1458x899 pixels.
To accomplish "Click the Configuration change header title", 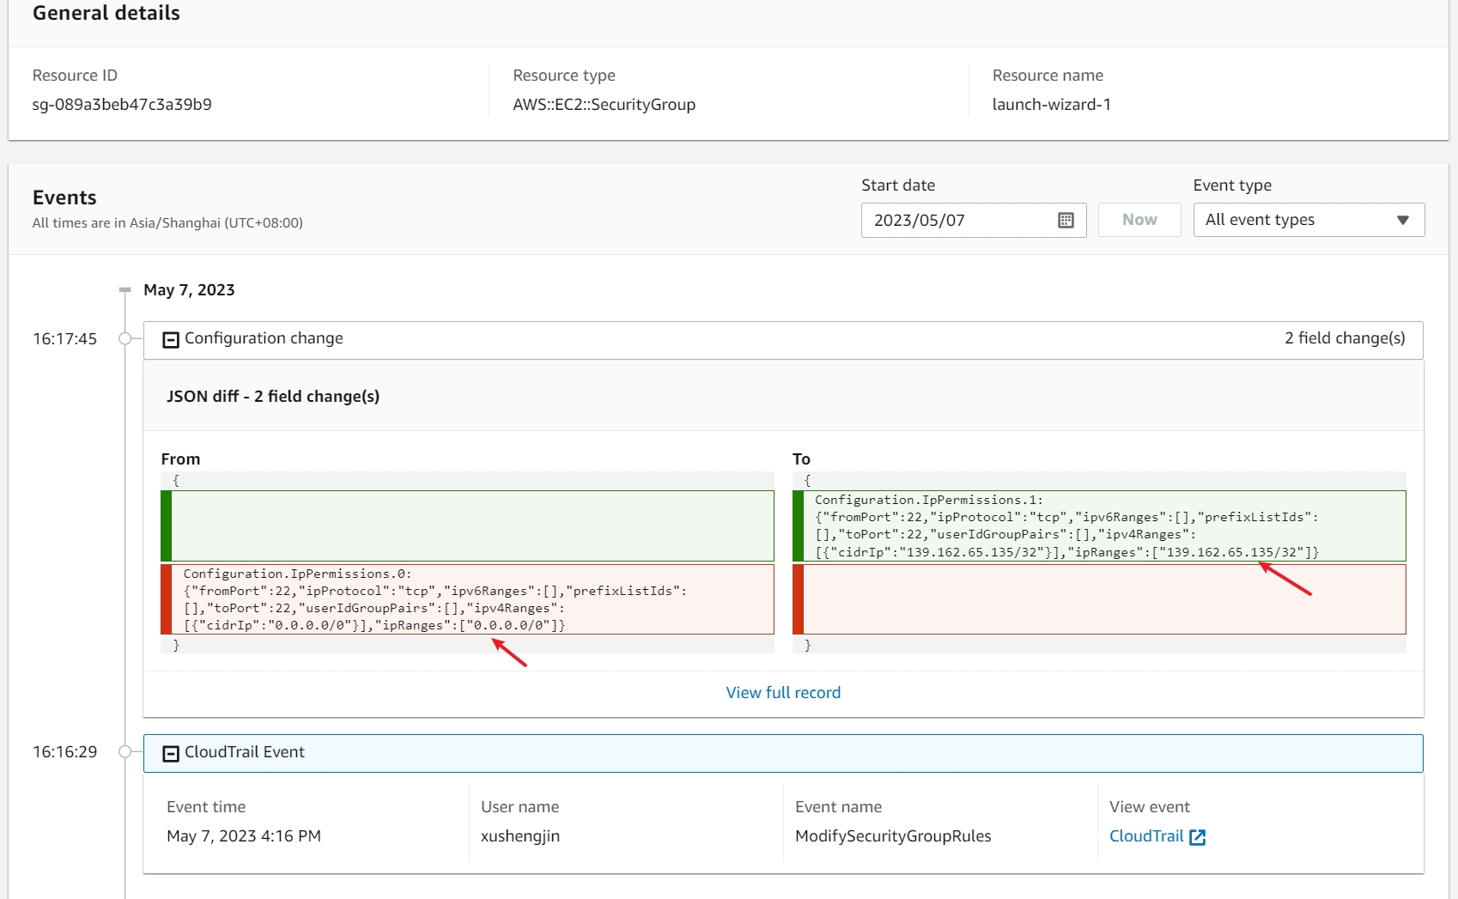I will [x=264, y=338].
